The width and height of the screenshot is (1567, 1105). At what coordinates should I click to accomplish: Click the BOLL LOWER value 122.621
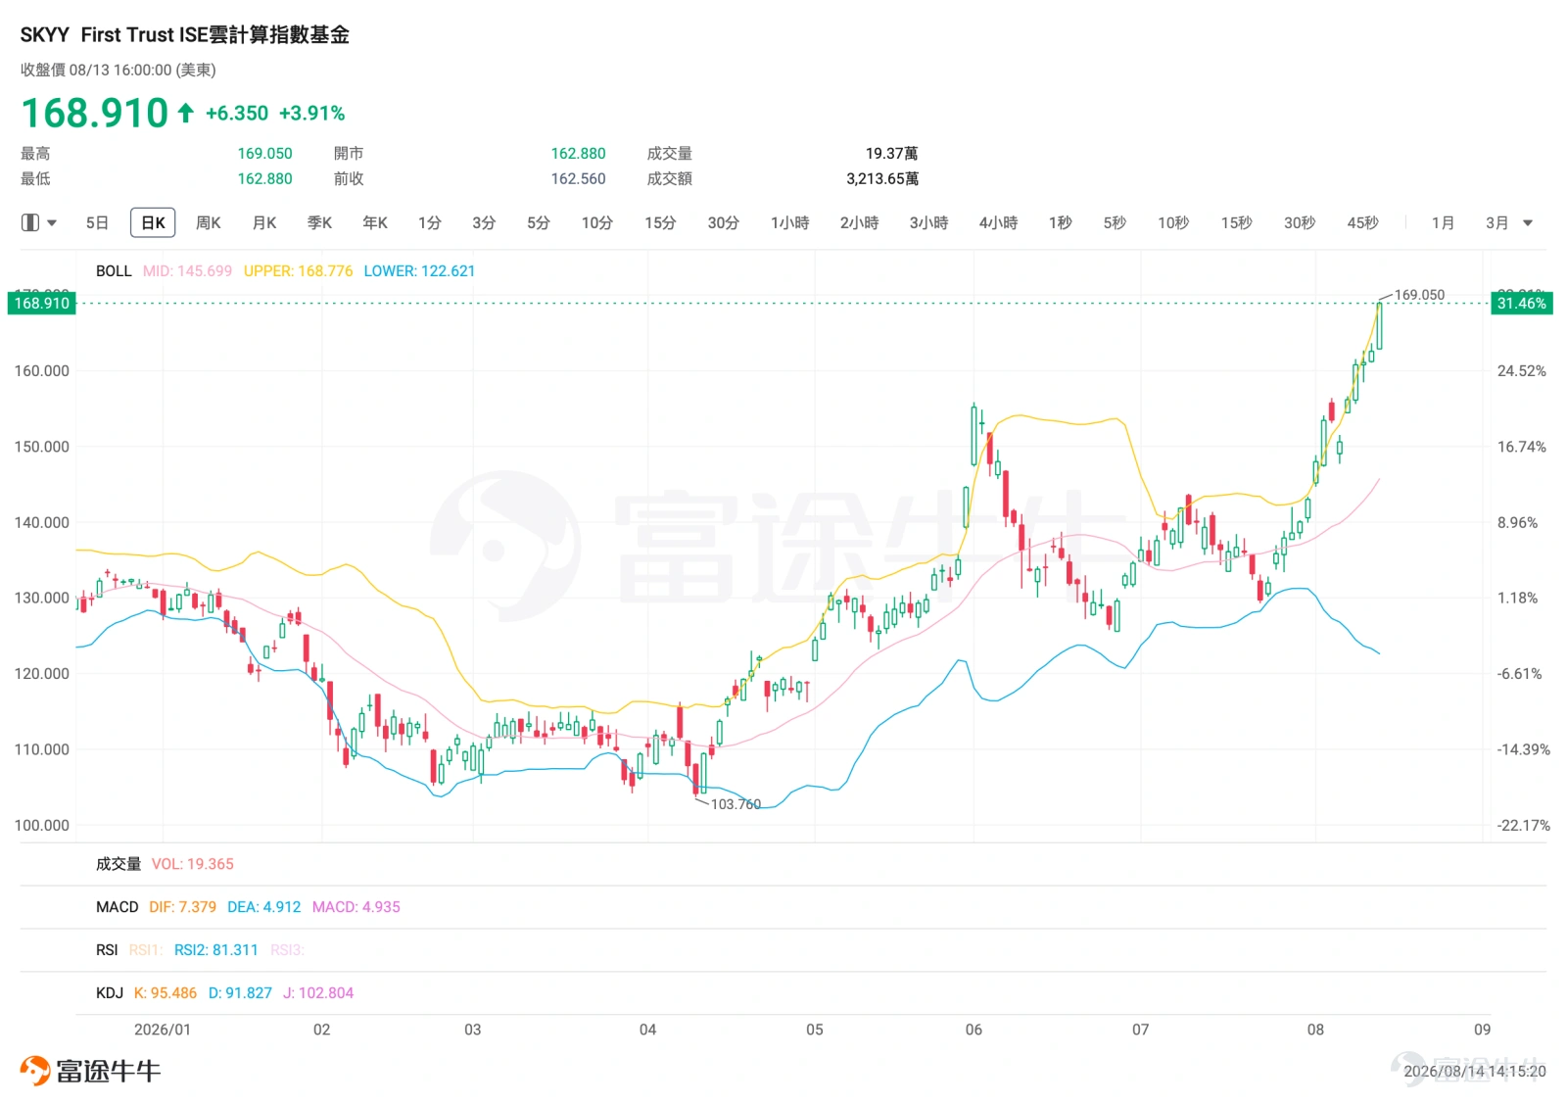click(419, 271)
